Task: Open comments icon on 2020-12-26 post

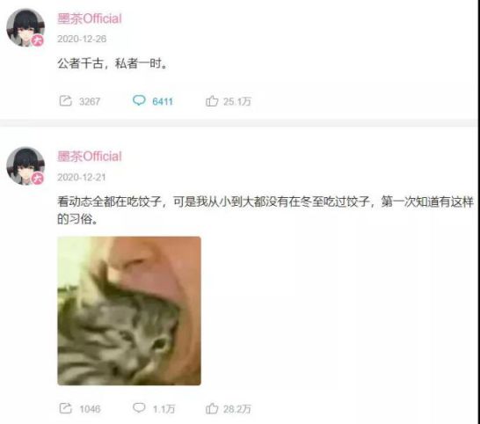Action: click(x=139, y=100)
